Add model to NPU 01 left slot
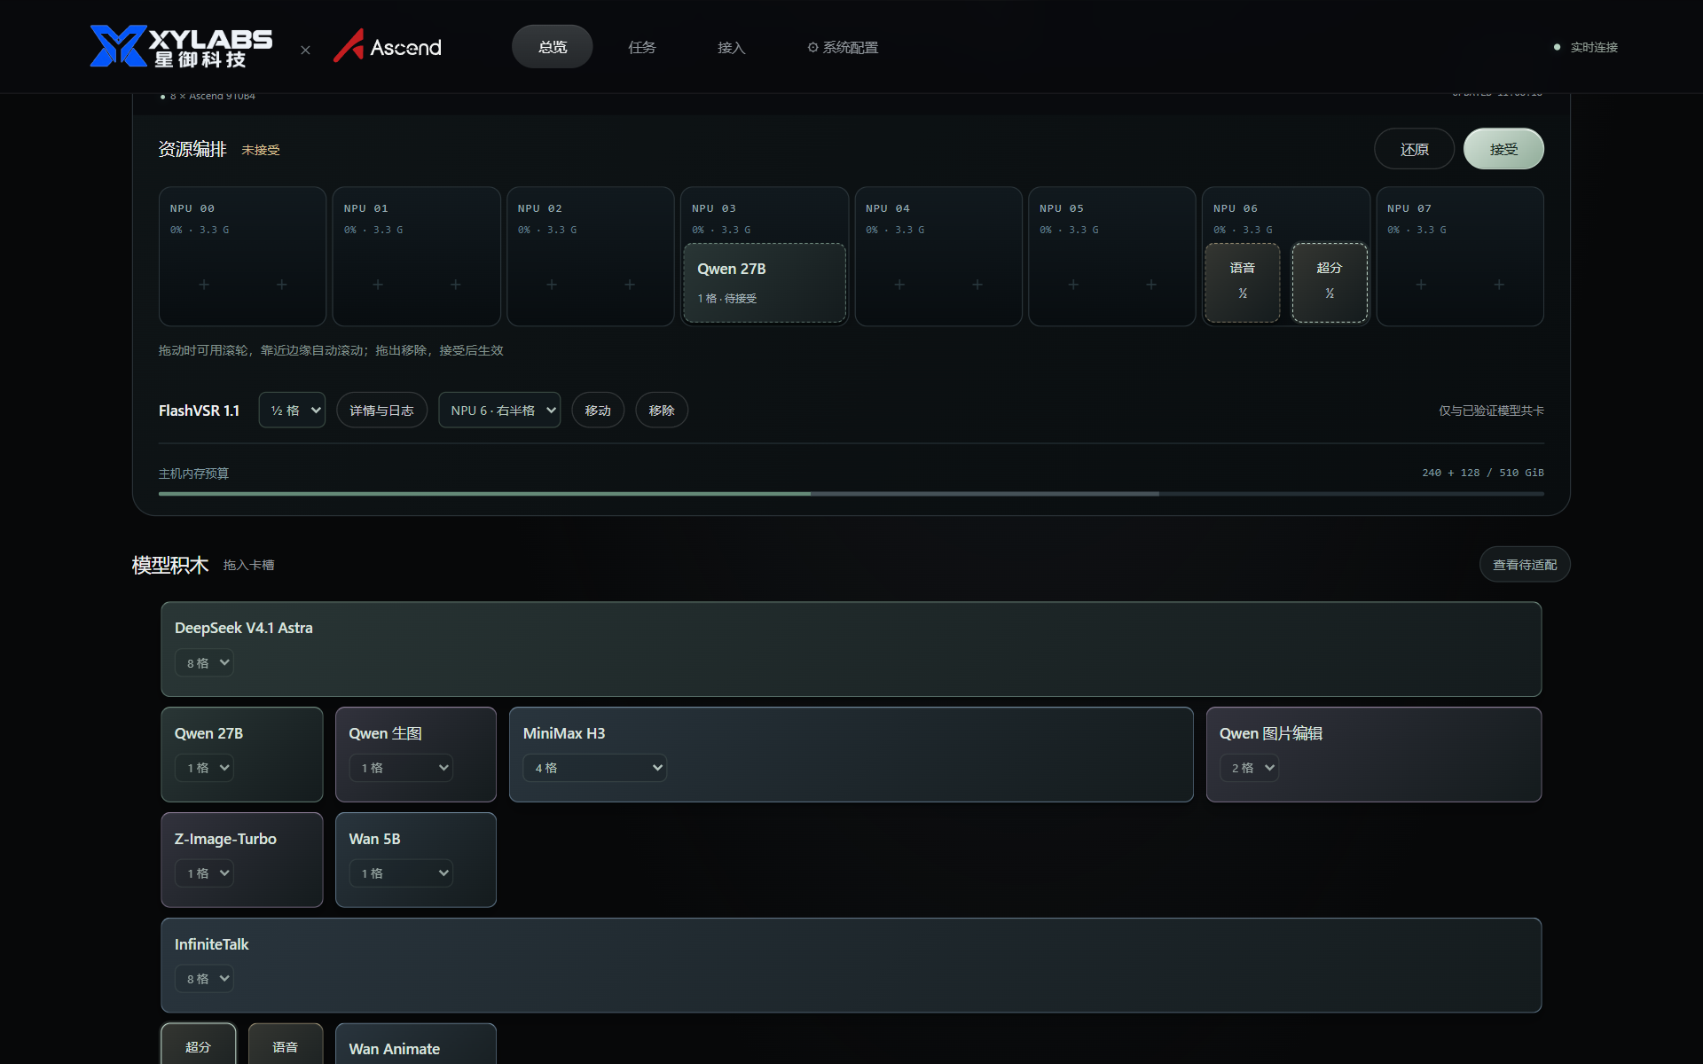 pos(378,285)
